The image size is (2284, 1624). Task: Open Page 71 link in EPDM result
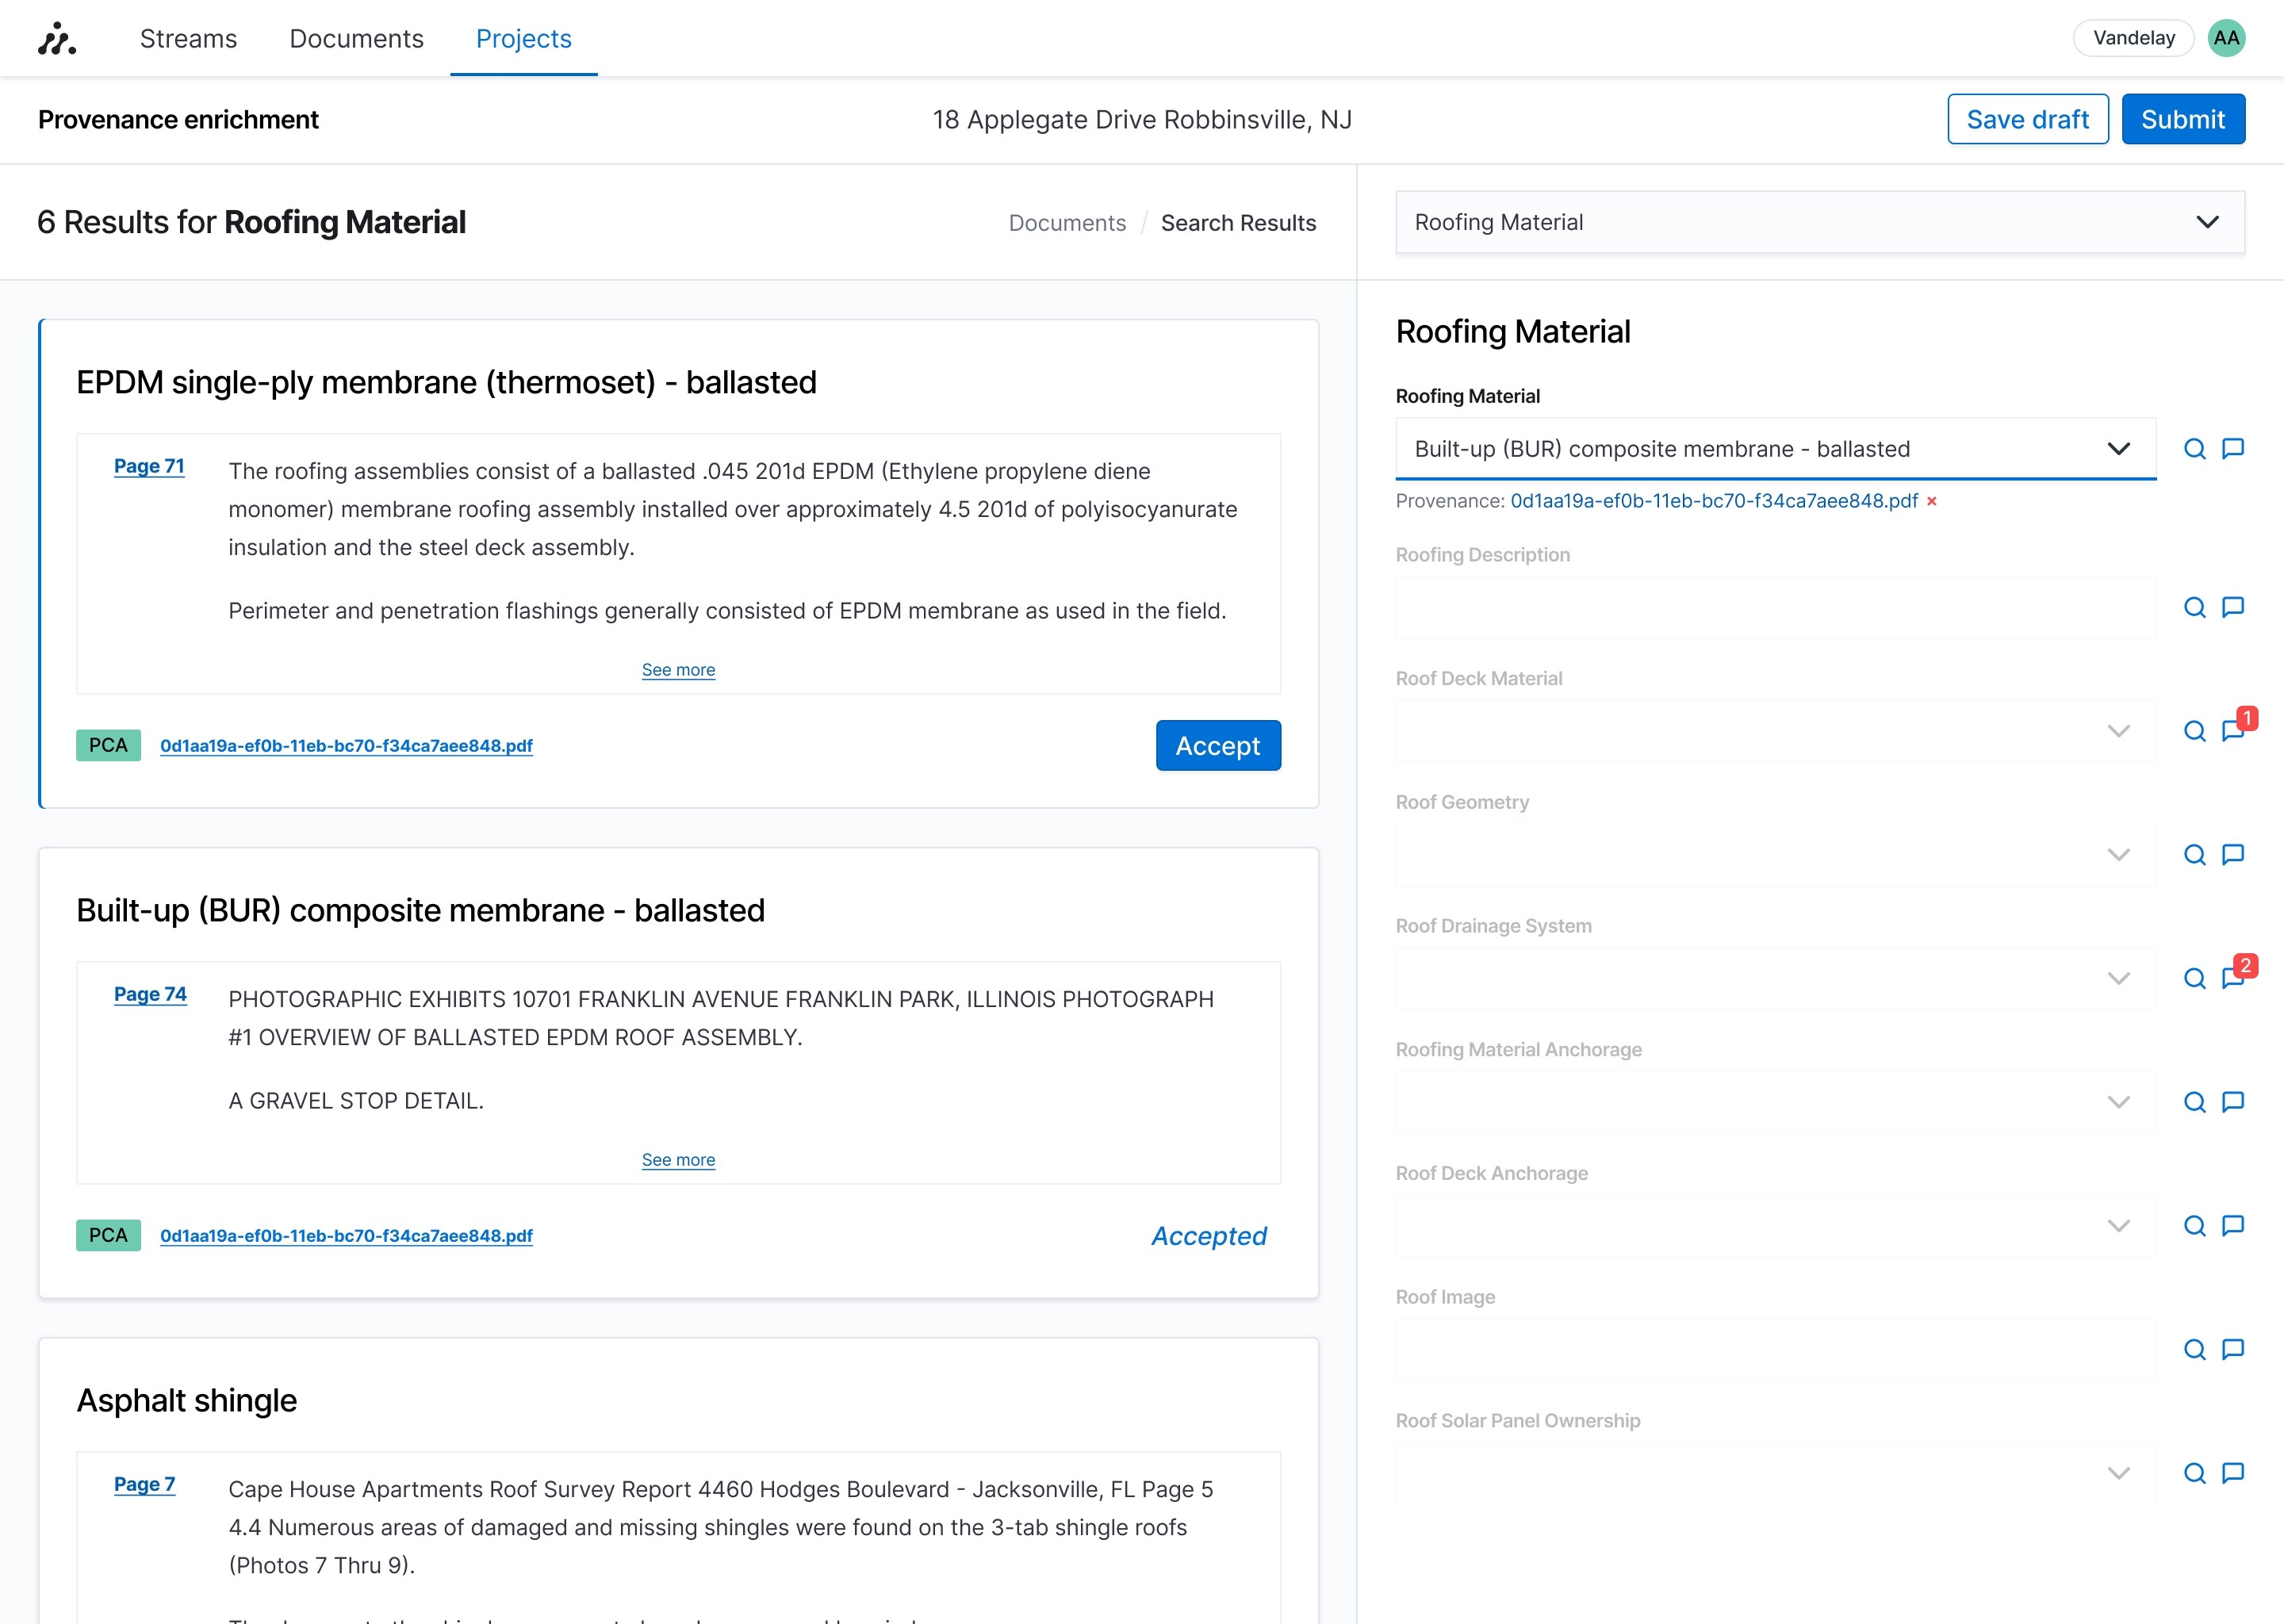pyautogui.click(x=149, y=466)
